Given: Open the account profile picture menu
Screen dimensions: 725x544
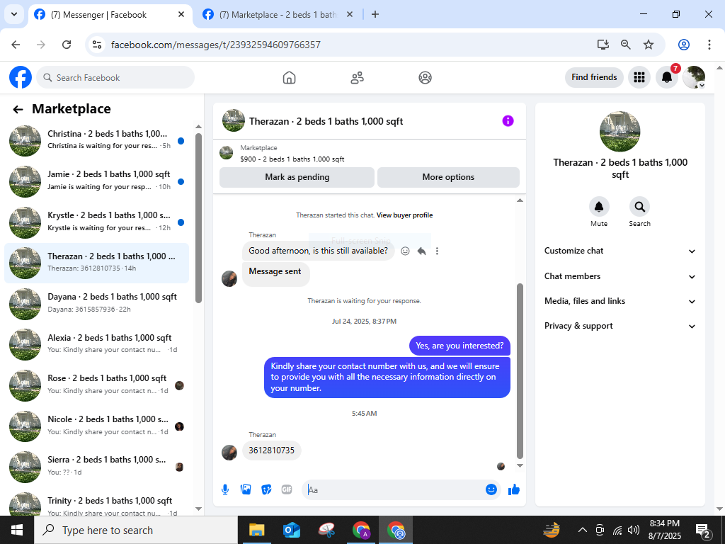Looking at the screenshot, I should pyautogui.click(x=694, y=77).
